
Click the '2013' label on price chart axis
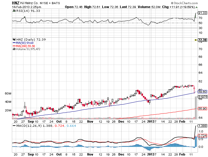[x=151, y=121]
